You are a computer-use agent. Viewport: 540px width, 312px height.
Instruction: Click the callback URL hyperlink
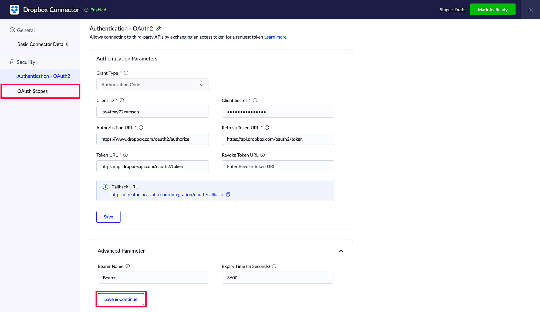coord(167,195)
